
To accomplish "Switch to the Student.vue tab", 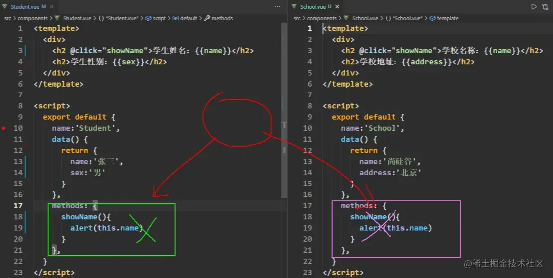I will pyautogui.click(x=28, y=6).
